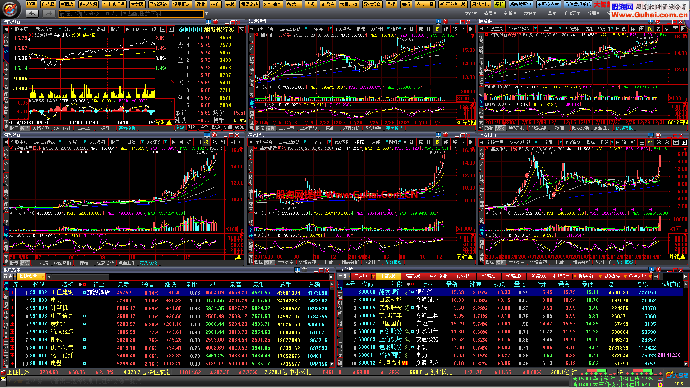Click the skip-to-end icon in 月线 chart toolbar

pyautogui.click(x=684, y=142)
